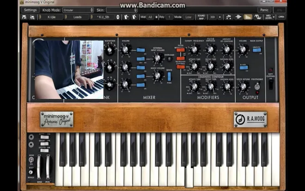Click the depressed white key on keyboard
The image size is (305, 191).
(x=189, y=177)
